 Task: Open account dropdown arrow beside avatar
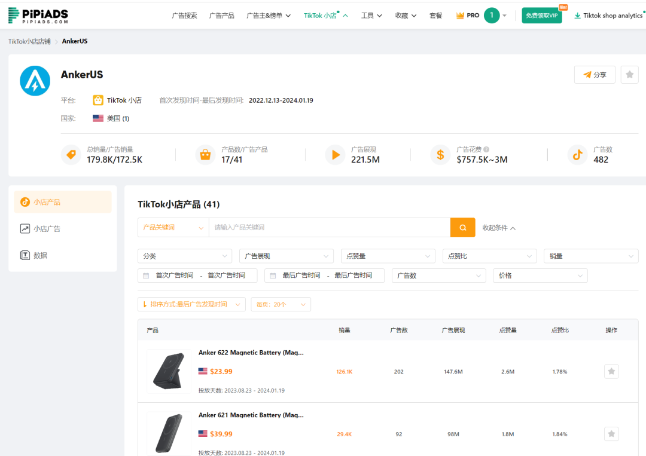[504, 16]
